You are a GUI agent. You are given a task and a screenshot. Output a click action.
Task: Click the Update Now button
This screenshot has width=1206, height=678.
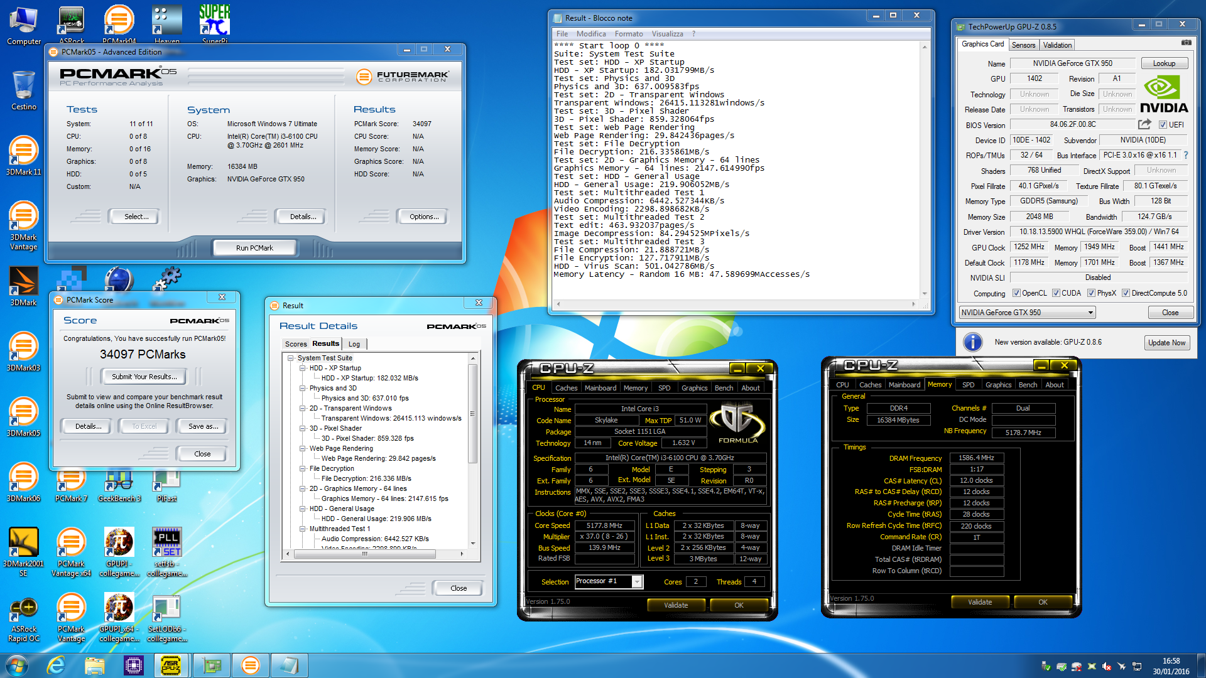point(1166,343)
